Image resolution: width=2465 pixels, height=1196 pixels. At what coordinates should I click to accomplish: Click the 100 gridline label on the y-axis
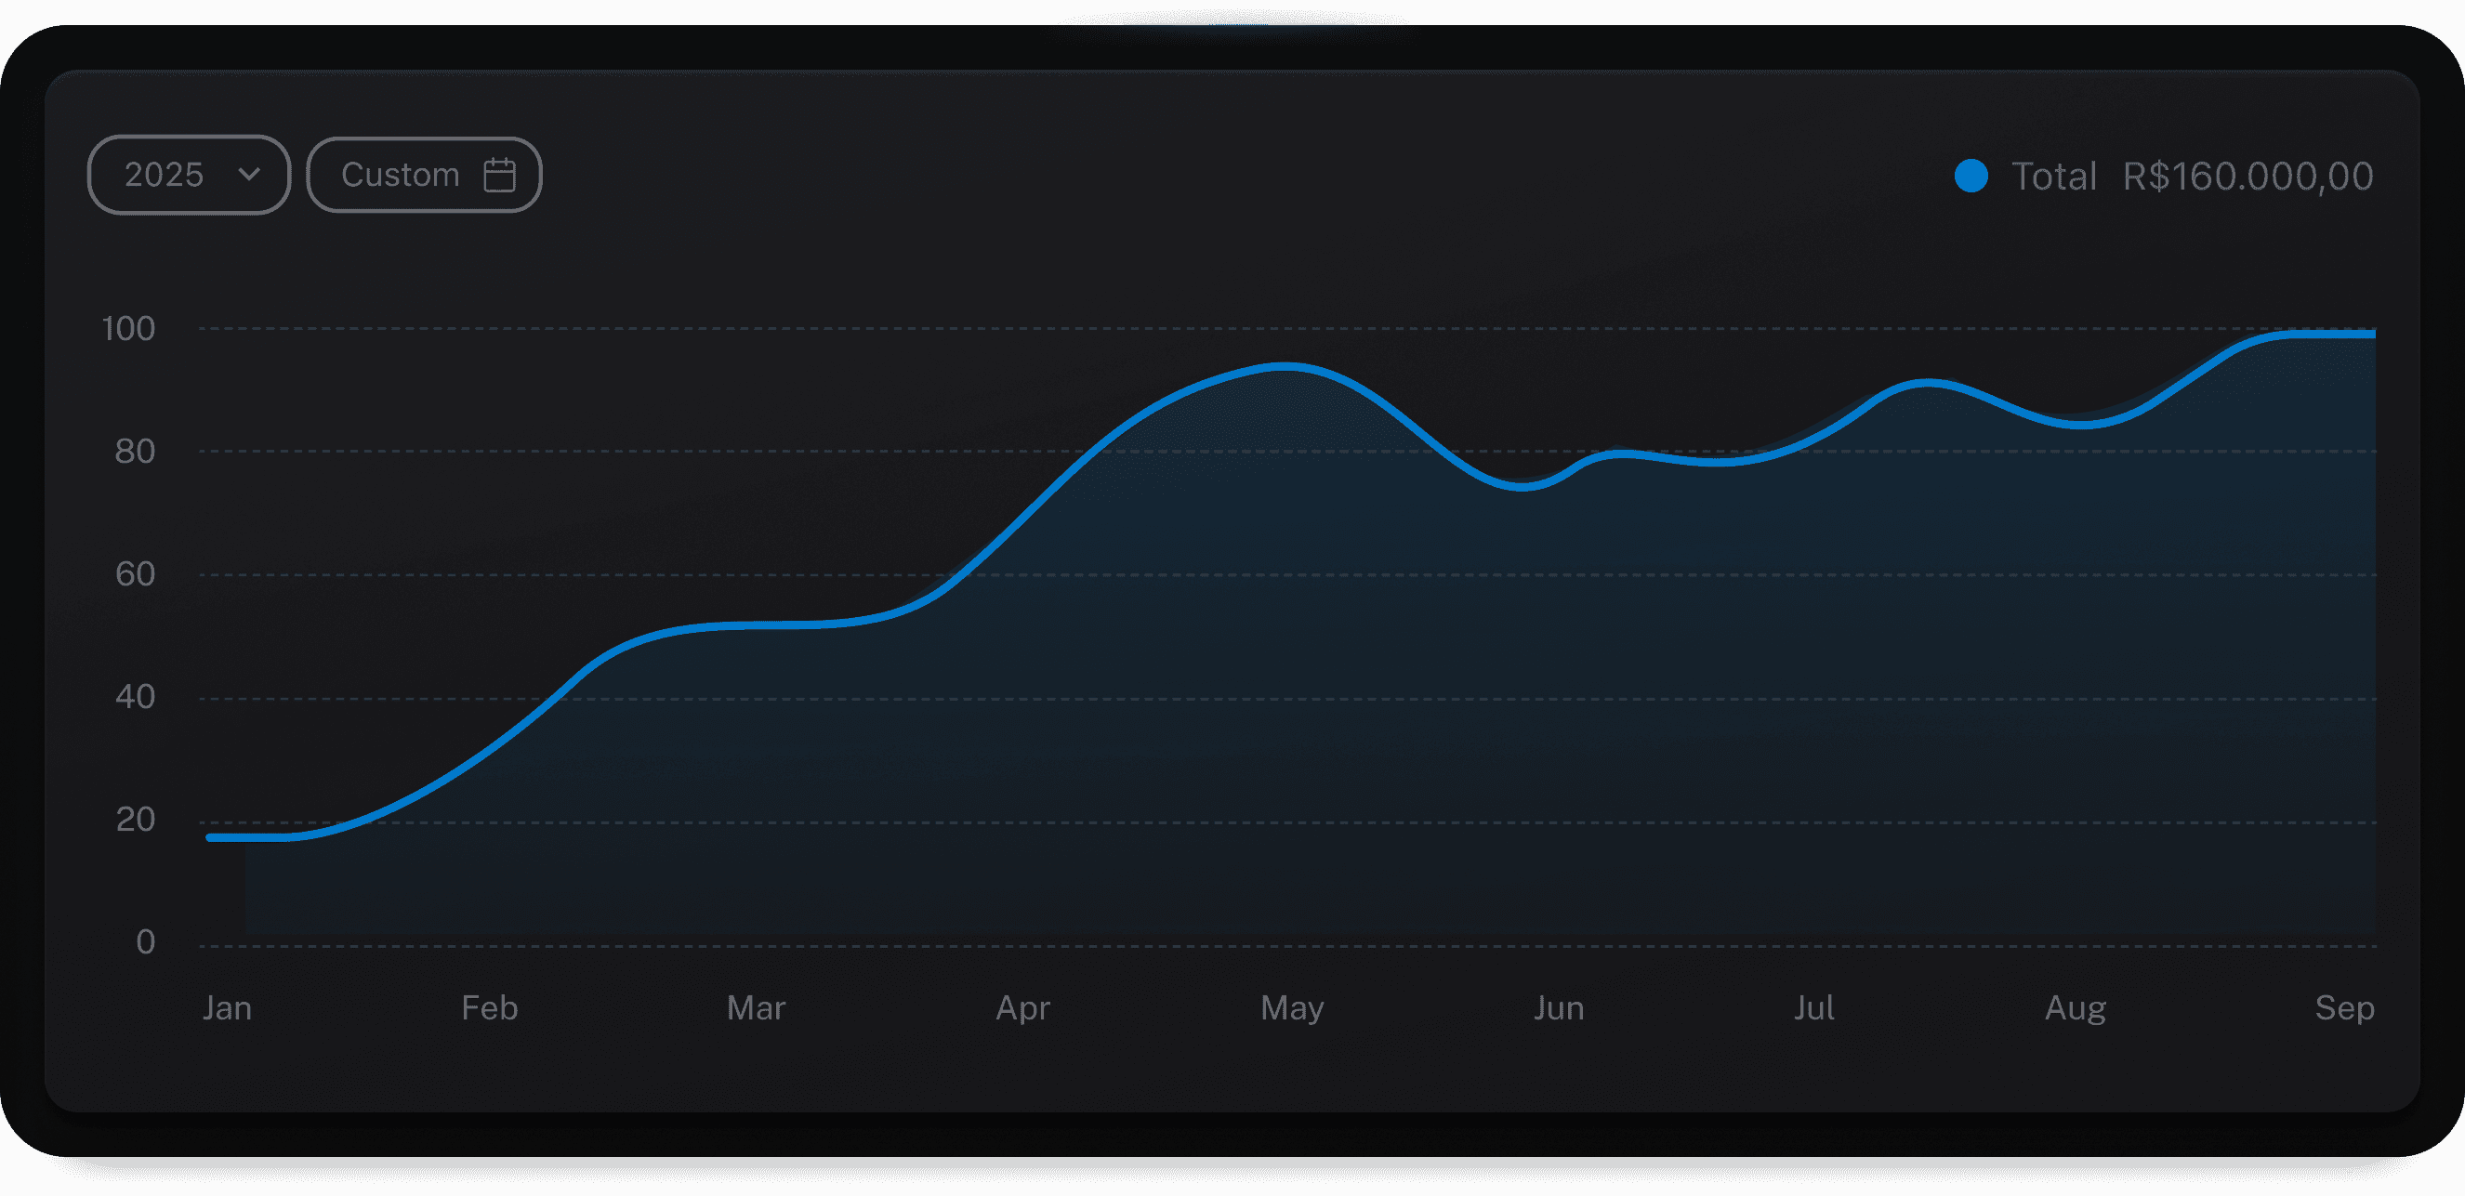click(129, 329)
